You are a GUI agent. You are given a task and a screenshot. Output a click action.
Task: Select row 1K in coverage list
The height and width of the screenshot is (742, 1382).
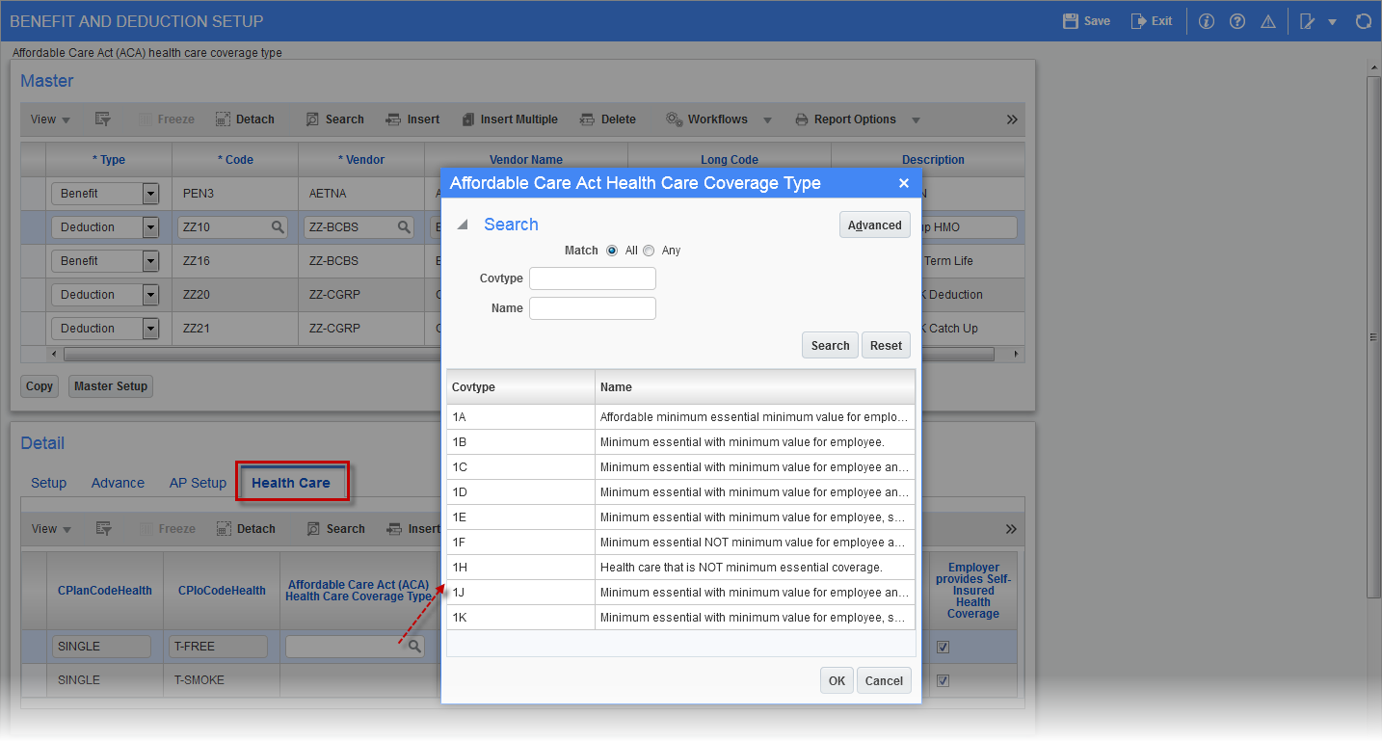pos(680,618)
